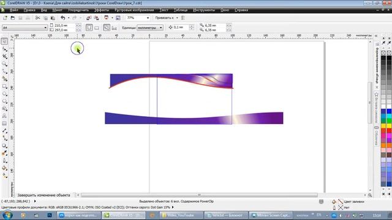Open the Эффекты menu
Screen dimensions: 392x220
tap(102, 10)
